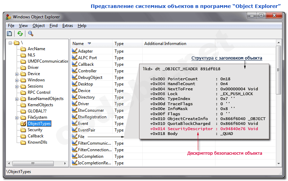Viewport: 288px width, 181px height.
Task: Select the EventPair row in list
Action: pyautogui.click(x=86, y=130)
